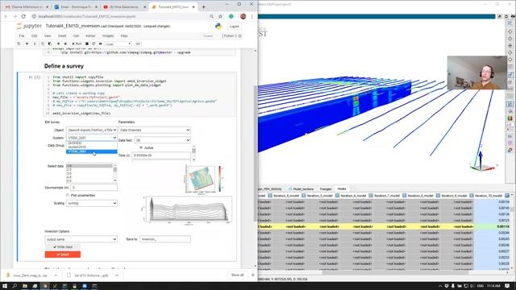
Task: Open the cell type Code dropdown
Action: 119,43
